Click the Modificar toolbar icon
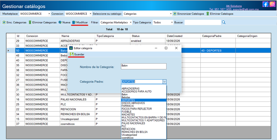 74,22
